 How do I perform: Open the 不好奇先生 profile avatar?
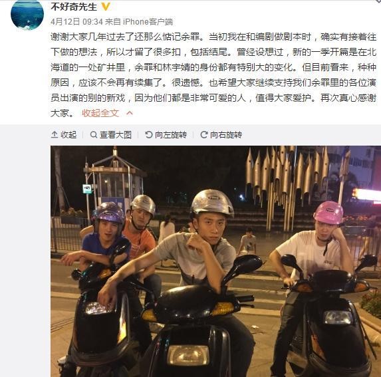pos(27,15)
